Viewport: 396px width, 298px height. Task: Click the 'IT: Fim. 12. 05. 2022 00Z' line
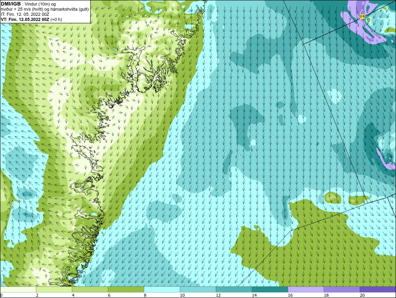coord(25,14)
